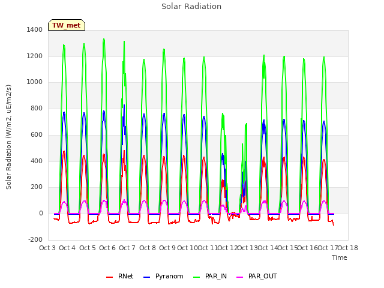The height and width of the screenshot is (288, 384).
Task: Click the 200 y-axis tick label
Action: coord(37,187)
